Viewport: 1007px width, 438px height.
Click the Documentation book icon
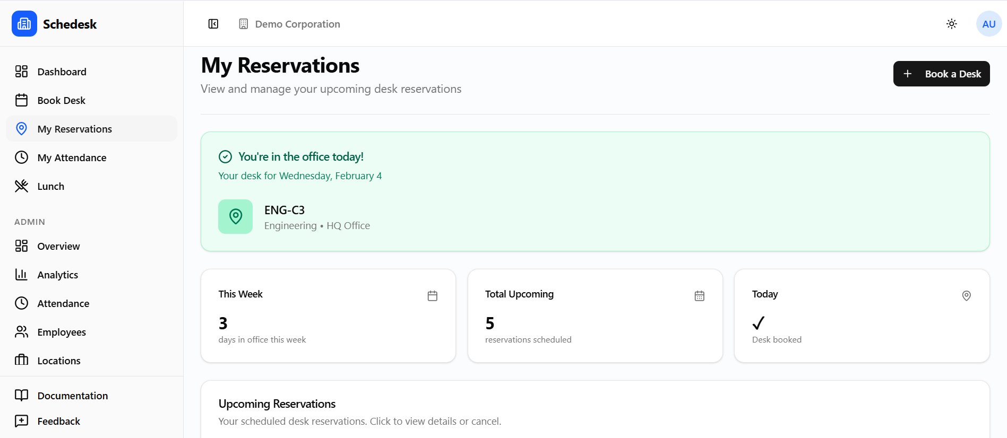tap(21, 395)
